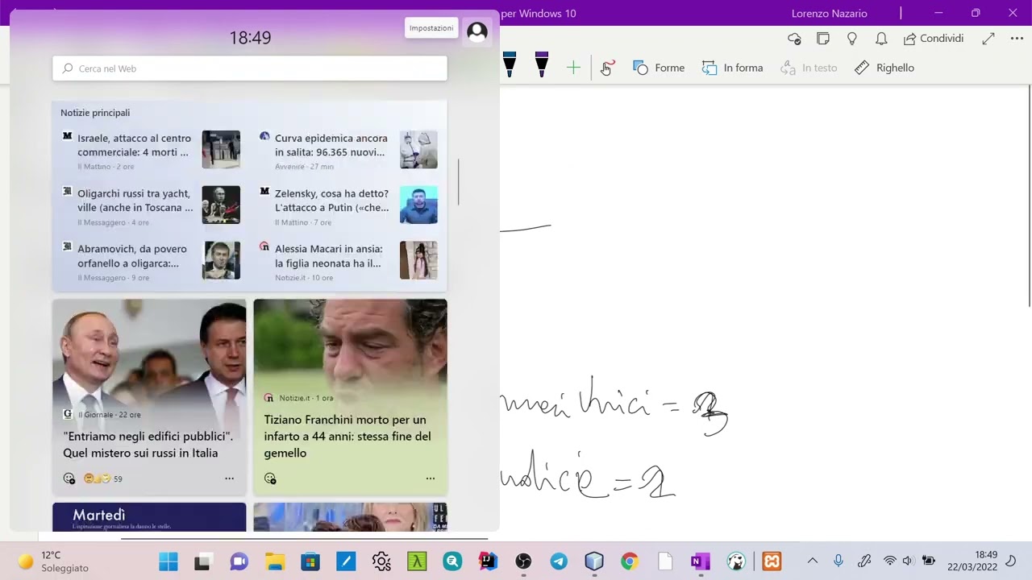This screenshot has width=1032, height=580.
Task: Toggle focus assist moon icon in tray
Action: pos(1011,561)
